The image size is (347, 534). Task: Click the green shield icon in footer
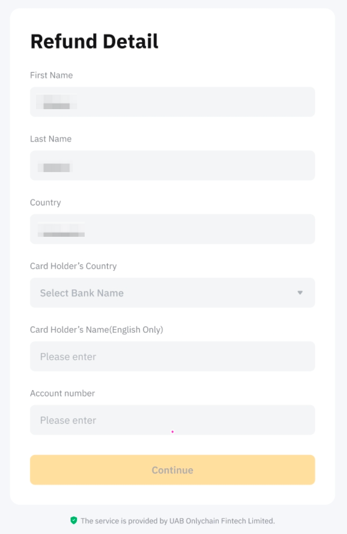point(74,521)
